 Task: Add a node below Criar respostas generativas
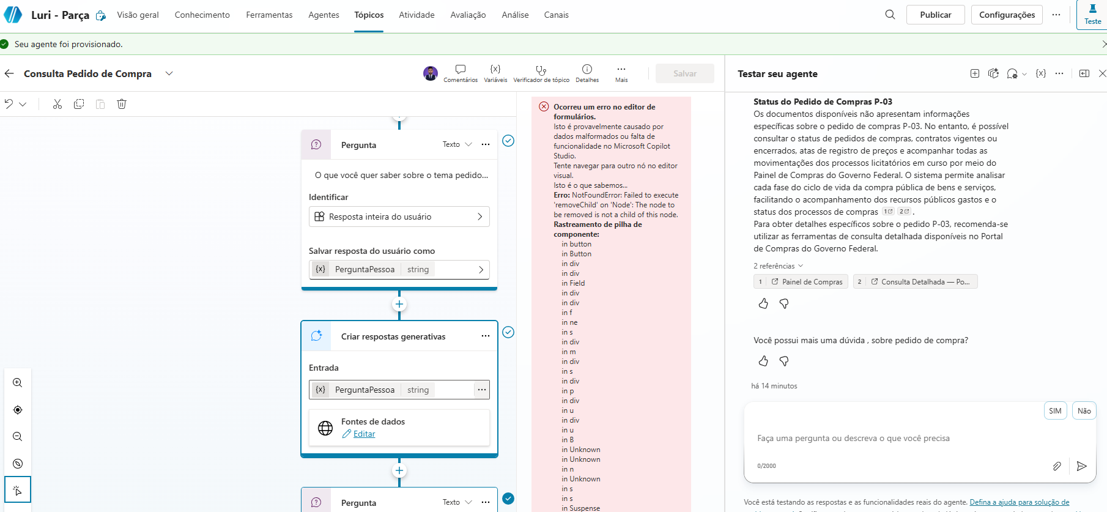point(399,470)
